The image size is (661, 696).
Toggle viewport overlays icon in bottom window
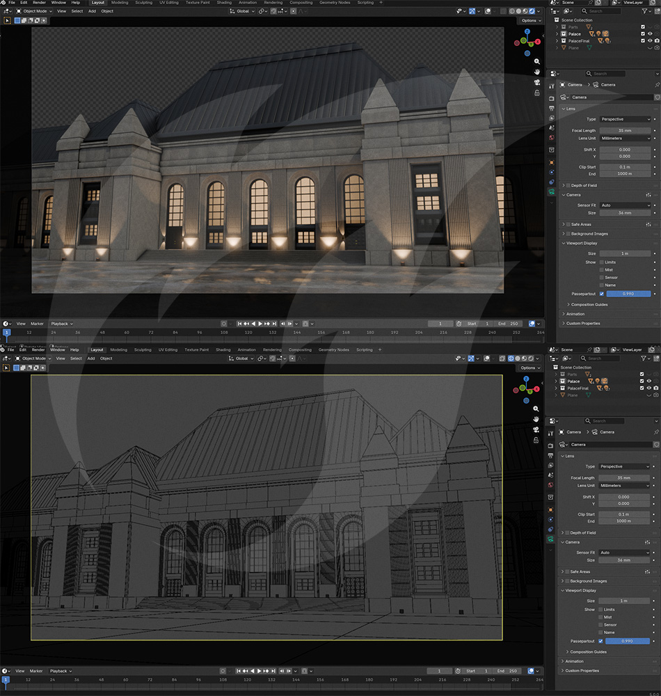[486, 358]
